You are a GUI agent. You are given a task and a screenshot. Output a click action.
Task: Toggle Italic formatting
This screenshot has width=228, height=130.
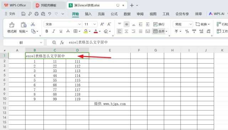54,31
